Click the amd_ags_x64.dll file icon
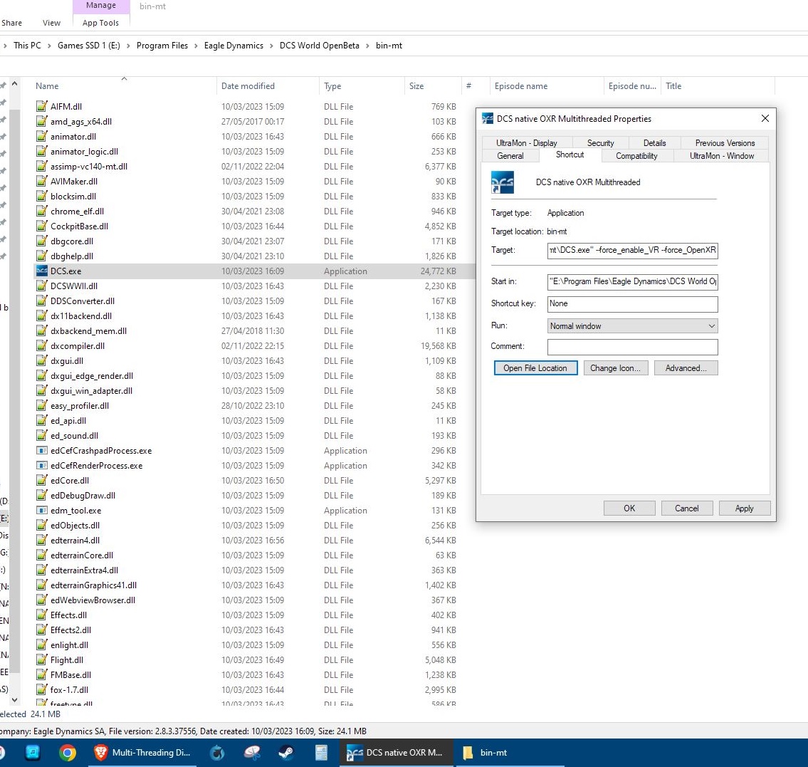The width and height of the screenshot is (808, 767). point(42,122)
